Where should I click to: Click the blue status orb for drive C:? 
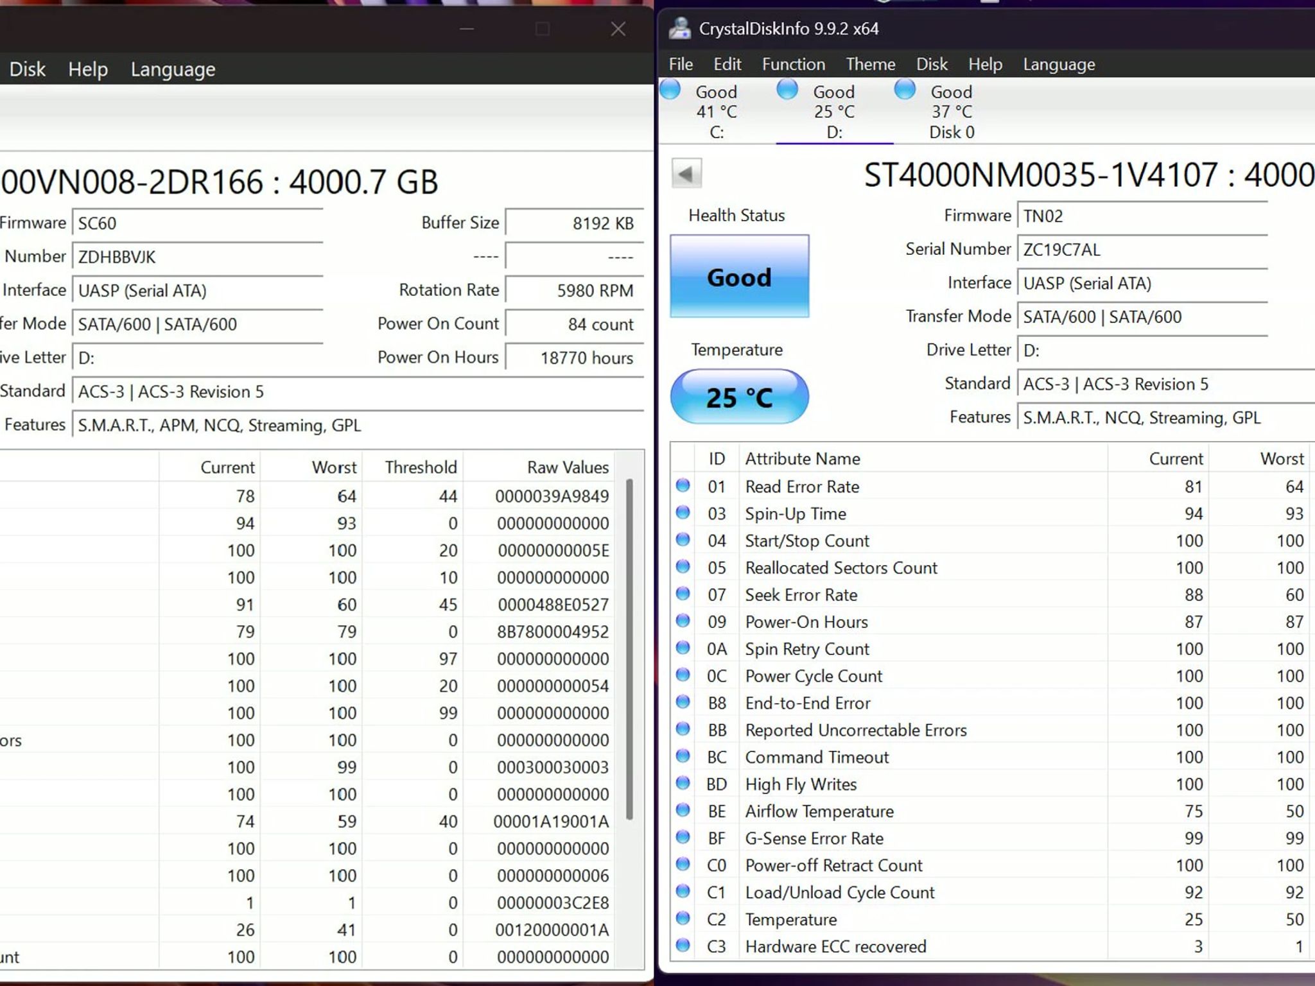tap(670, 89)
